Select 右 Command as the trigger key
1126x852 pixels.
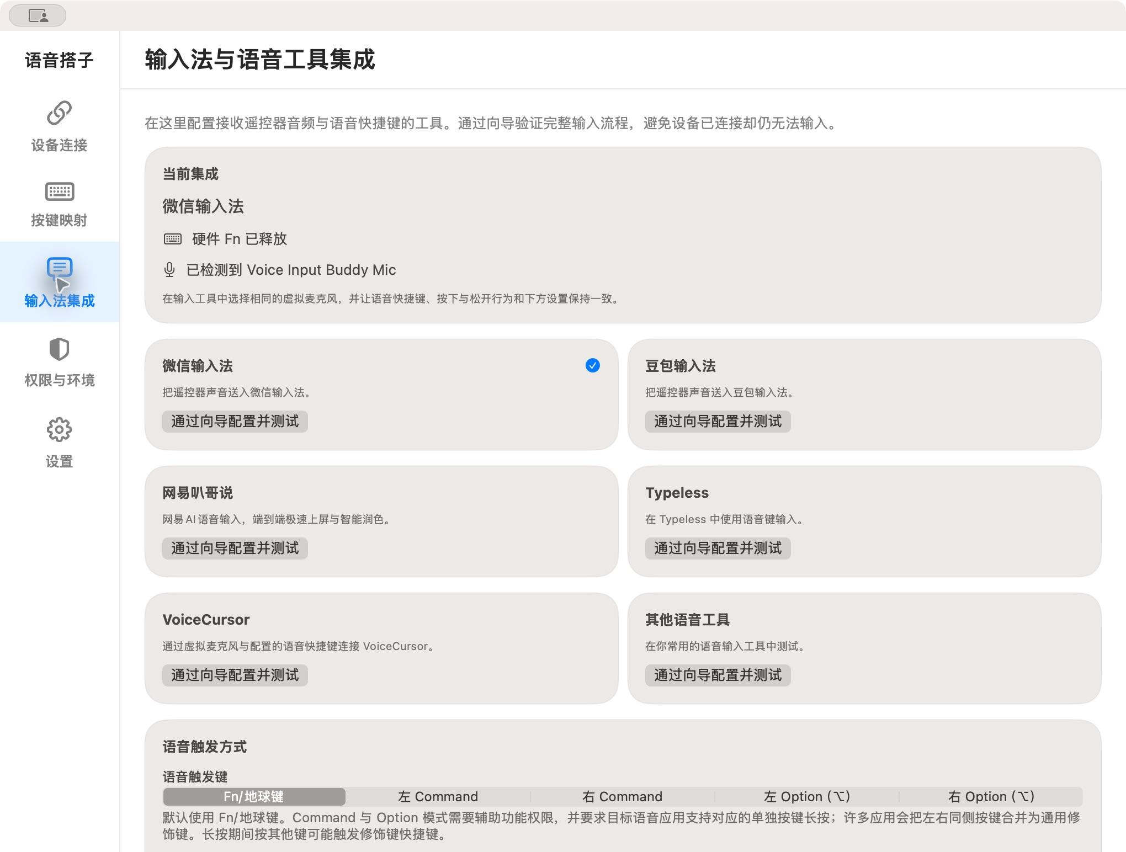pos(623,797)
